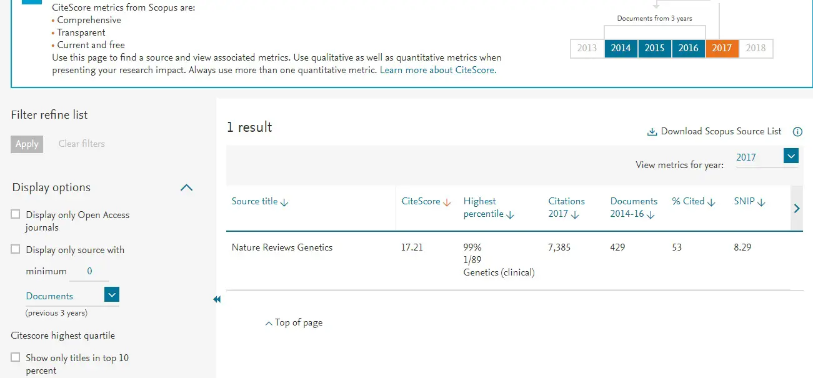
Task: Collapse the Display options section
Action: pyautogui.click(x=186, y=187)
